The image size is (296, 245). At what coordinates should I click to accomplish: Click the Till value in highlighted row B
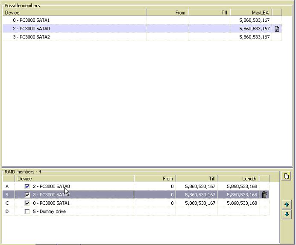(200, 195)
